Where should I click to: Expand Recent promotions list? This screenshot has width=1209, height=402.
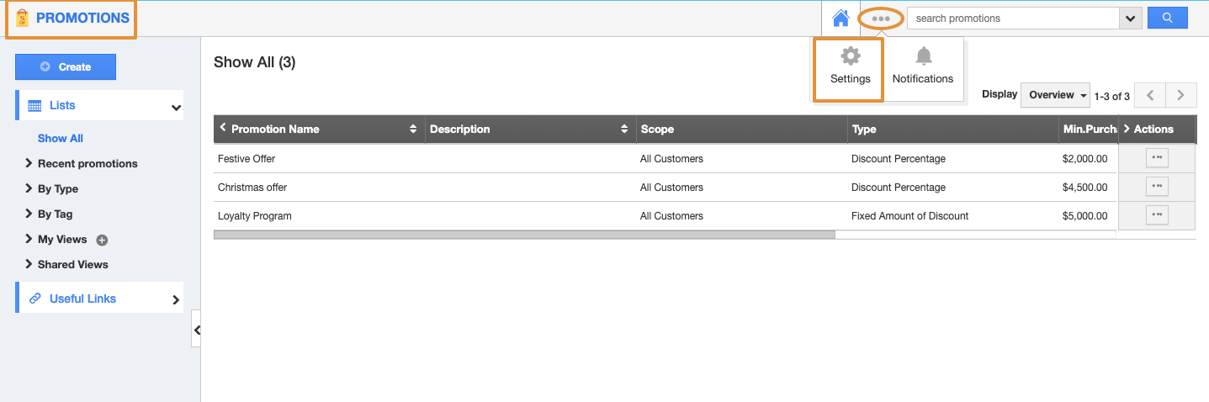[87, 163]
